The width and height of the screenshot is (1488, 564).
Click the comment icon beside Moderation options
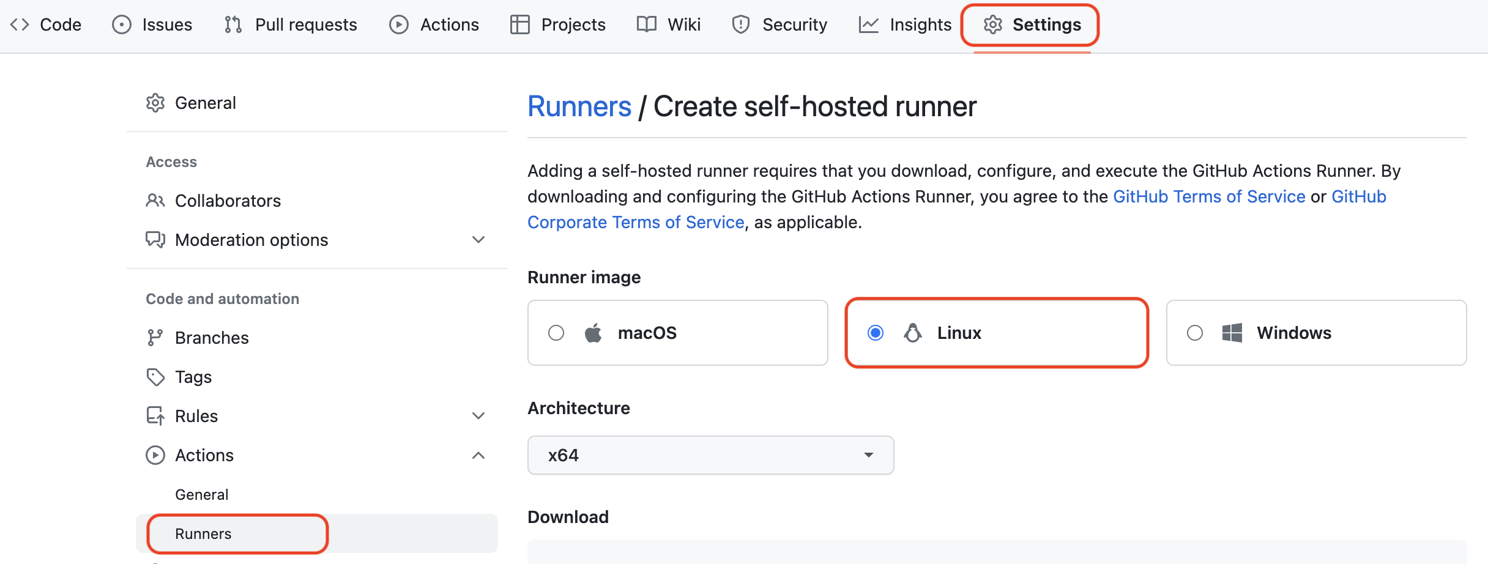[155, 240]
